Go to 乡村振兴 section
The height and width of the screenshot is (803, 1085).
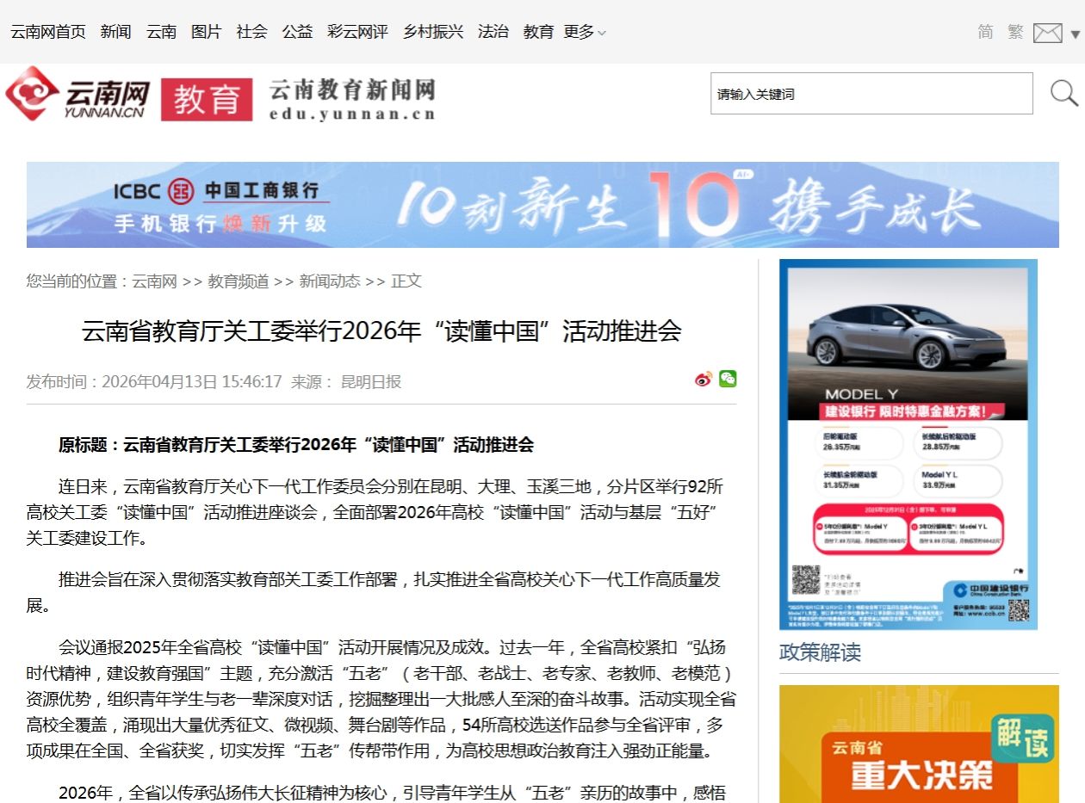tap(433, 32)
